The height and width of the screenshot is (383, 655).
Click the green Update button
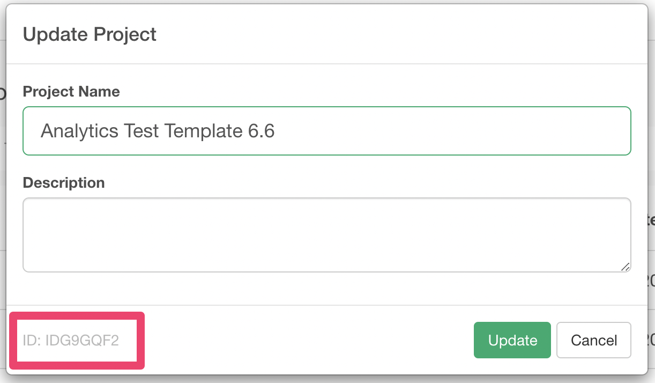click(512, 340)
